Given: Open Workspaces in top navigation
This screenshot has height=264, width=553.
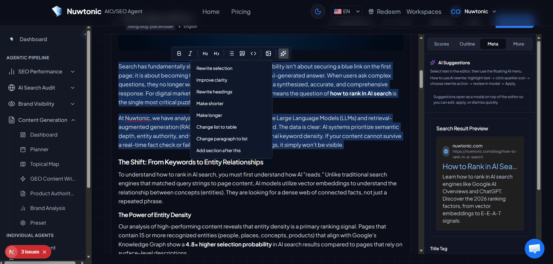Looking at the screenshot, I should tap(424, 12).
